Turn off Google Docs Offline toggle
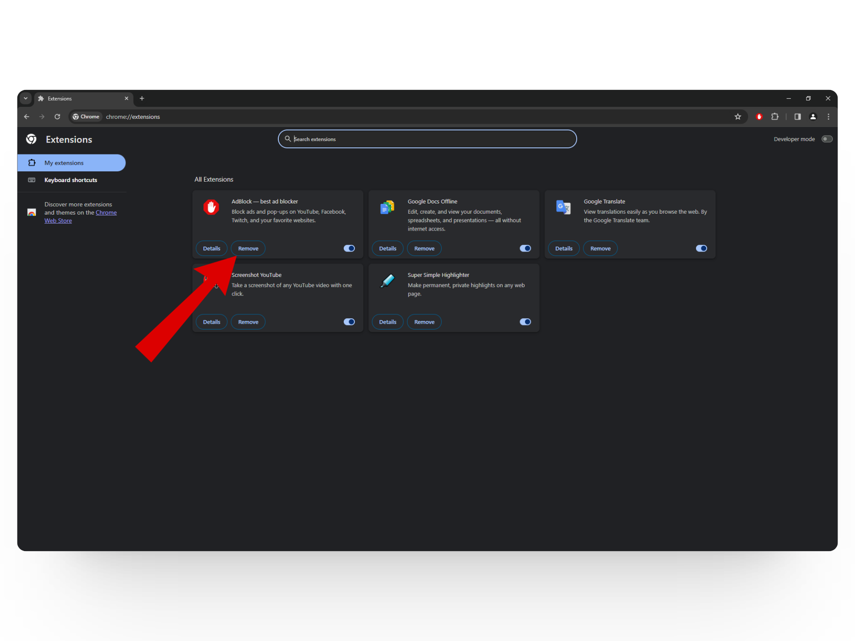Screen dimensions: 855x641 point(525,248)
